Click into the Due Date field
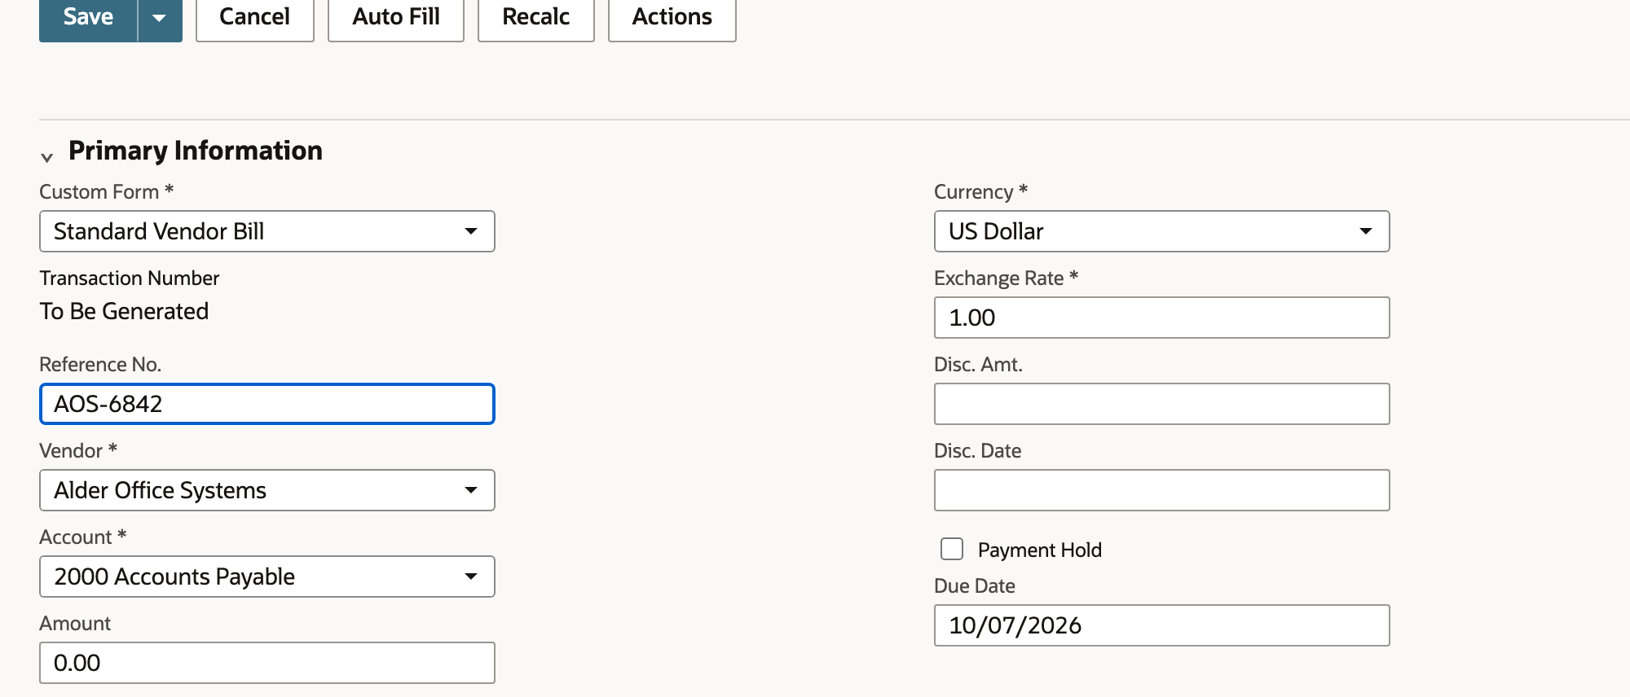1630x697 pixels. pyautogui.click(x=1162, y=625)
